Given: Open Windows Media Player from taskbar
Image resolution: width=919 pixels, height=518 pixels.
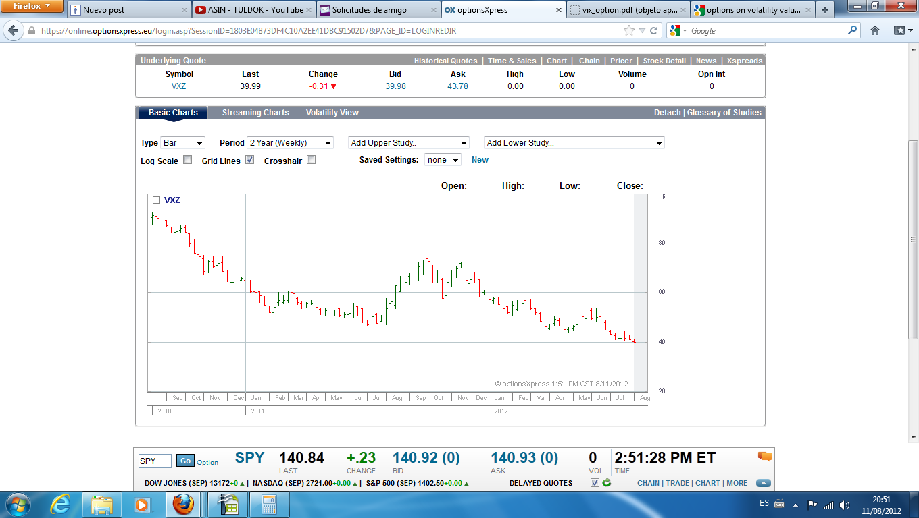Looking at the screenshot, I should (x=141, y=505).
